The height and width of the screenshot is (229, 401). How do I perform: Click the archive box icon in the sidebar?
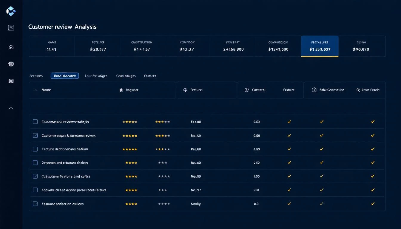pos(11,81)
